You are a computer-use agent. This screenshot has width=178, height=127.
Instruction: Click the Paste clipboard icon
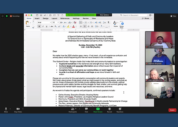27,23
